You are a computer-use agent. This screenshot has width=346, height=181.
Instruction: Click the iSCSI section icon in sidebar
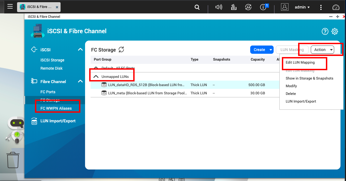34,50
